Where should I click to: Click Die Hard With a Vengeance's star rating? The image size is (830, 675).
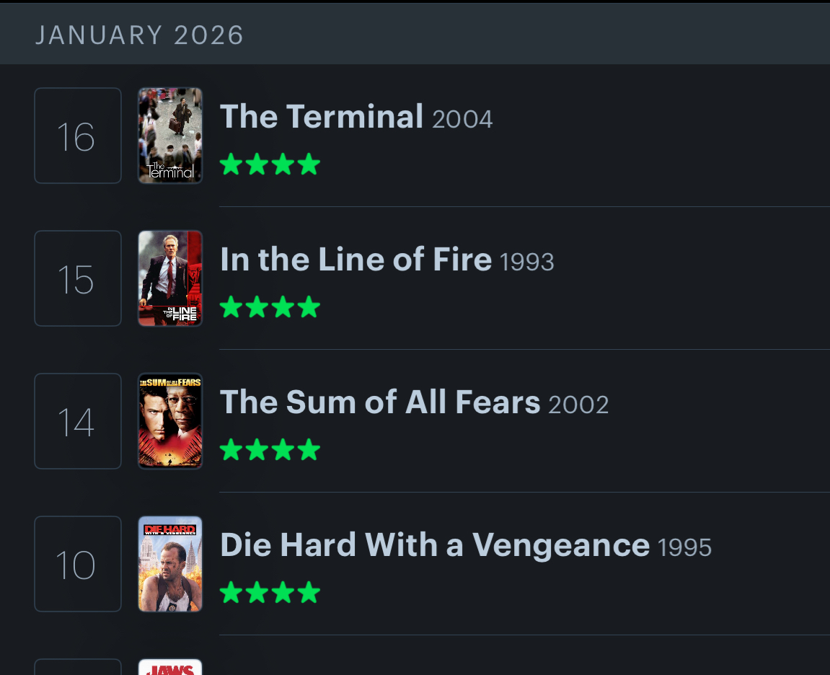click(x=270, y=593)
